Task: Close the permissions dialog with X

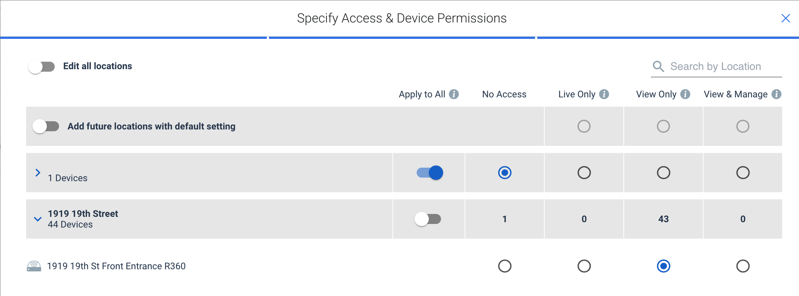Action: pyautogui.click(x=785, y=18)
